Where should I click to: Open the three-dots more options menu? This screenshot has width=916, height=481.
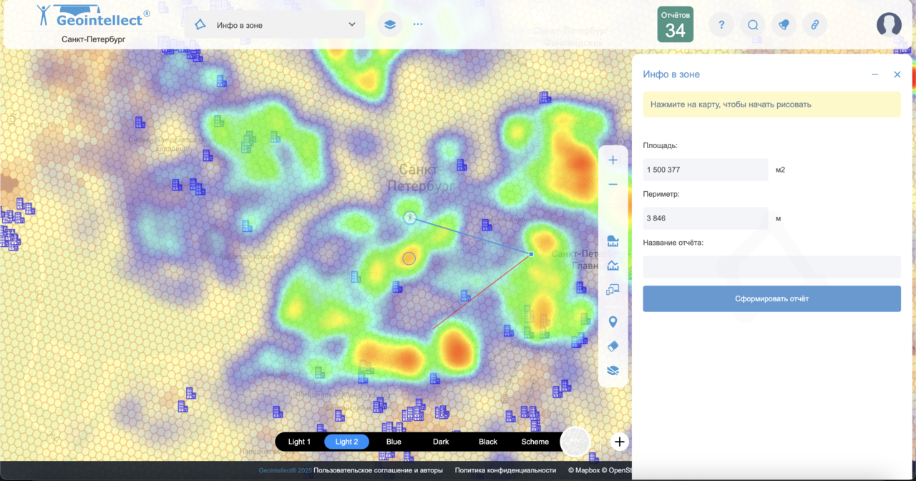coord(418,24)
